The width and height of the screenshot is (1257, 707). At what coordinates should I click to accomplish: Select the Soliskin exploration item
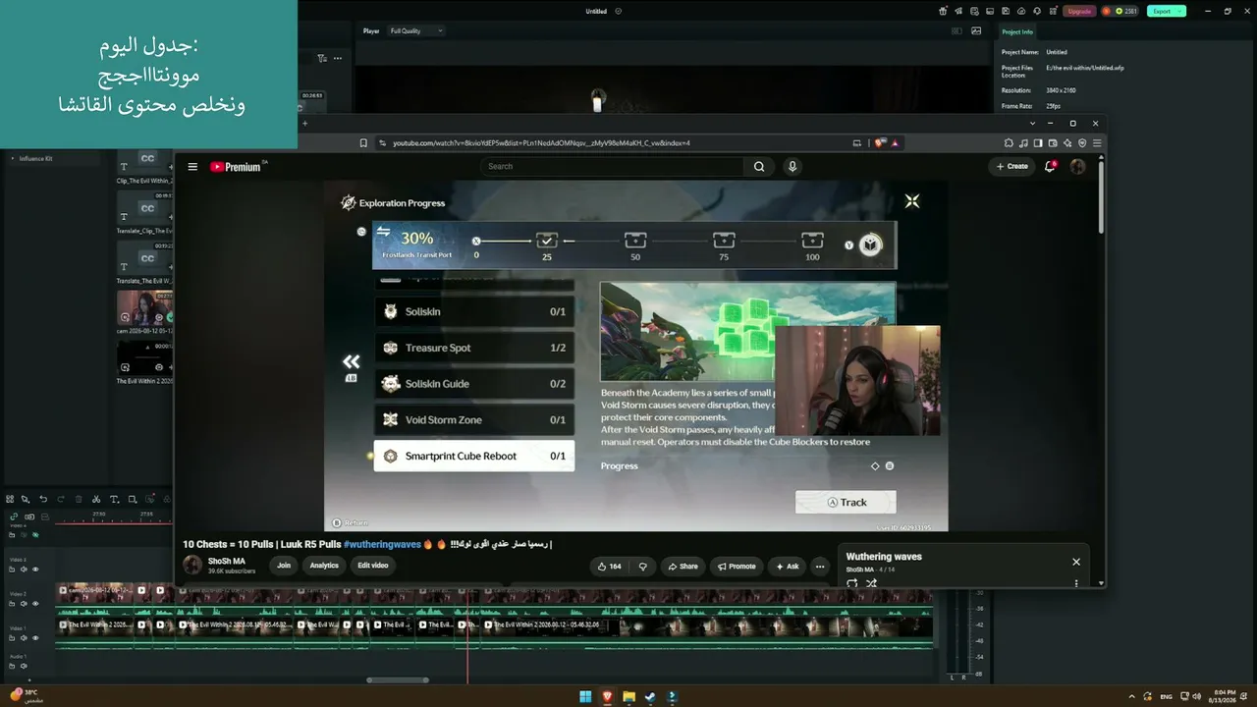tap(474, 311)
